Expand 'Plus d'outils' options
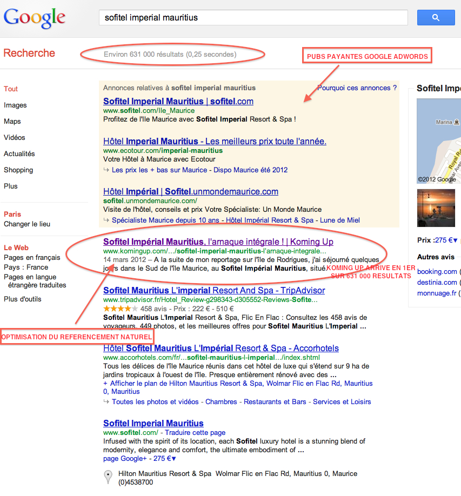This screenshot has width=461, height=496. (23, 299)
